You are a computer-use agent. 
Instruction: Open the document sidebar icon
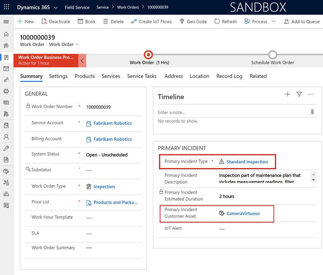click(x=6, y=160)
